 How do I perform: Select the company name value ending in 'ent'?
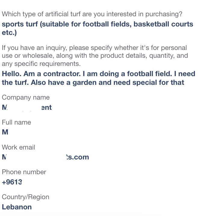point(27,107)
